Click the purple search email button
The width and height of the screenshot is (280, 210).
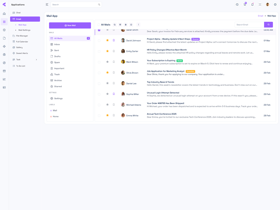tap(268, 25)
